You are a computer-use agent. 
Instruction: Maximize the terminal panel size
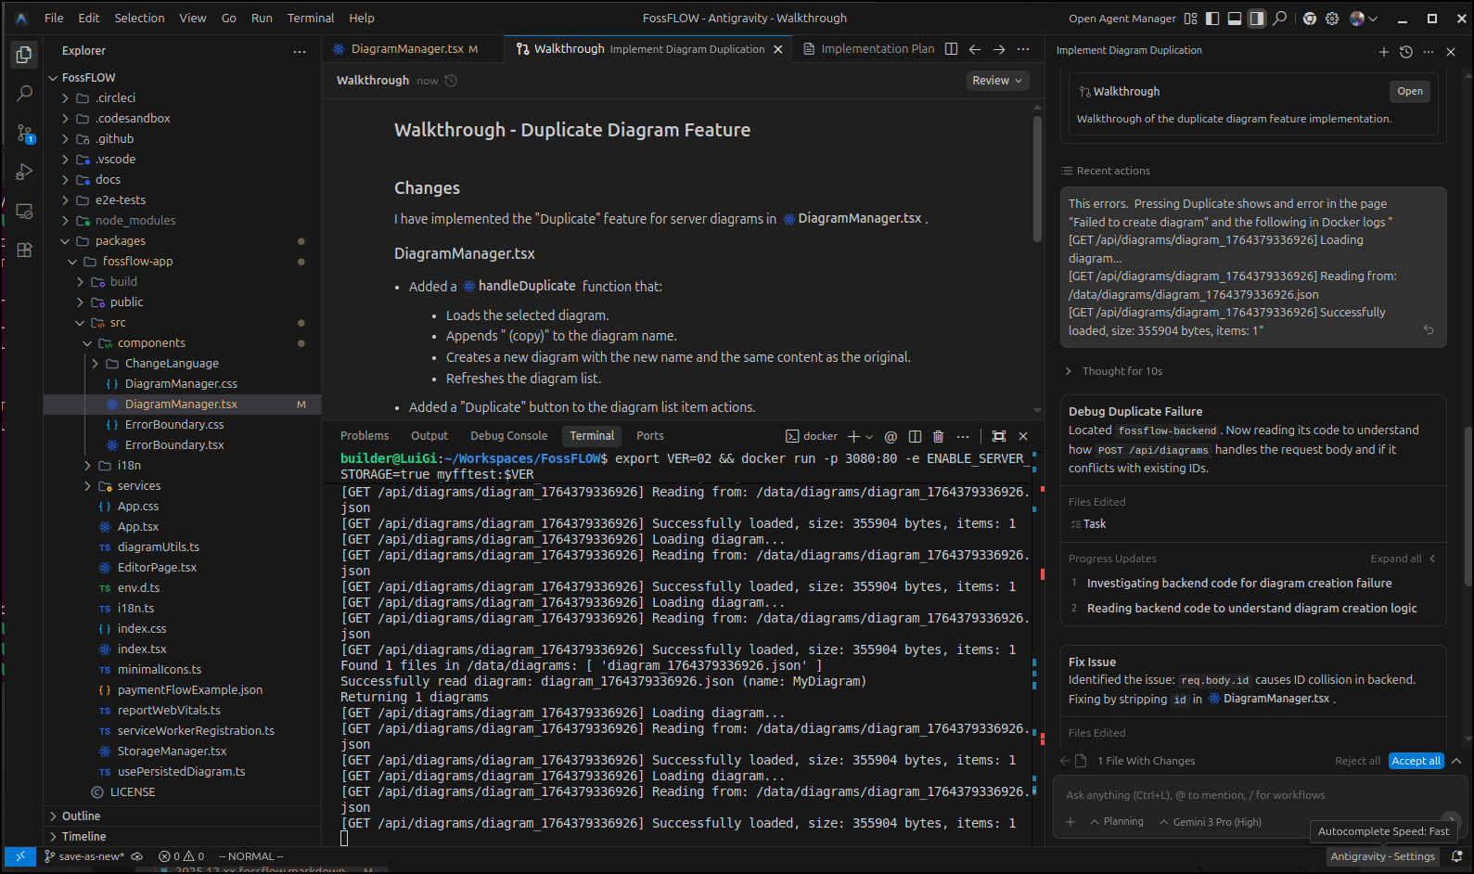point(998,436)
